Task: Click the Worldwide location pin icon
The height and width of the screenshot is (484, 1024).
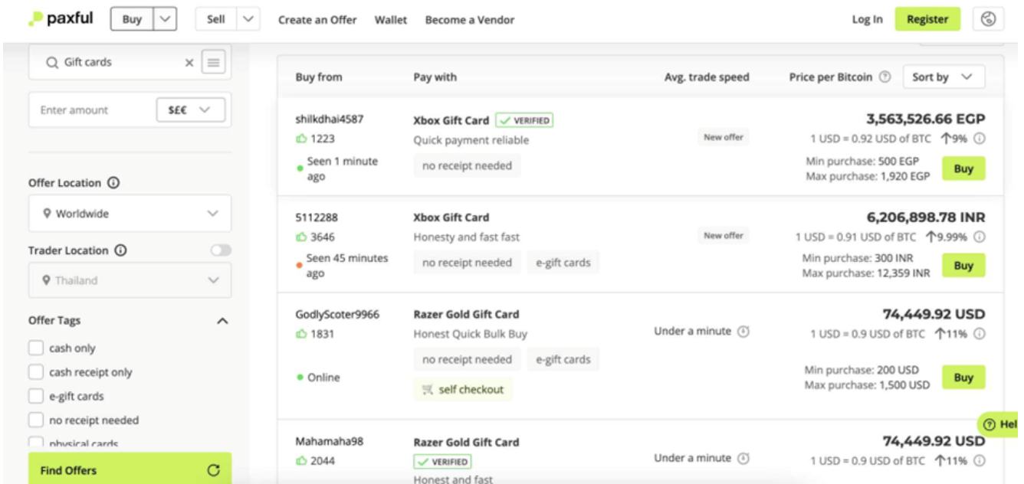Action: click(x=47, y=214)
